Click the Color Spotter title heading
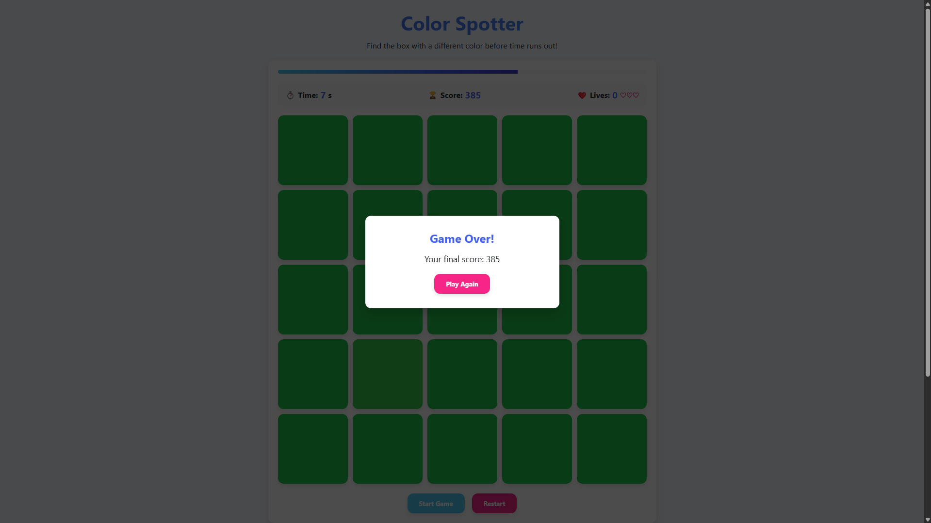931x523 pixels. [461, 24]
